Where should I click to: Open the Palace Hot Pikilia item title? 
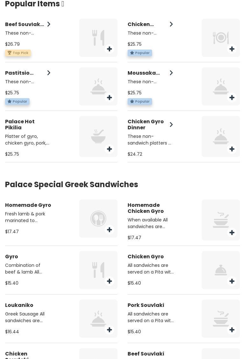pos(20,125)
